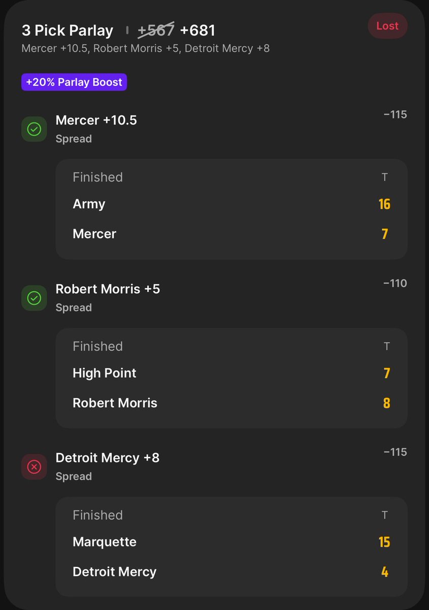Click the green checkmark icon beside Mercer +10.5
Screen dimensions: 429x610
click(x=34, y=129)
